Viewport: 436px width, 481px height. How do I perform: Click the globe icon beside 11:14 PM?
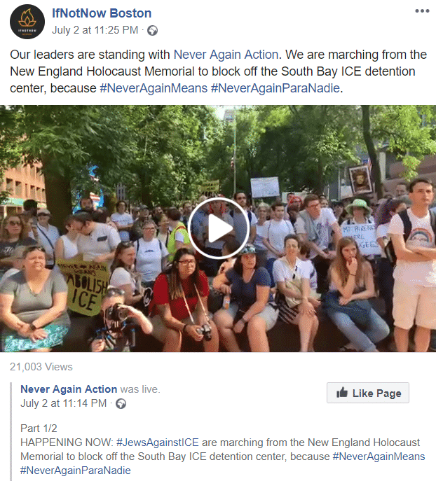[121, 404]
